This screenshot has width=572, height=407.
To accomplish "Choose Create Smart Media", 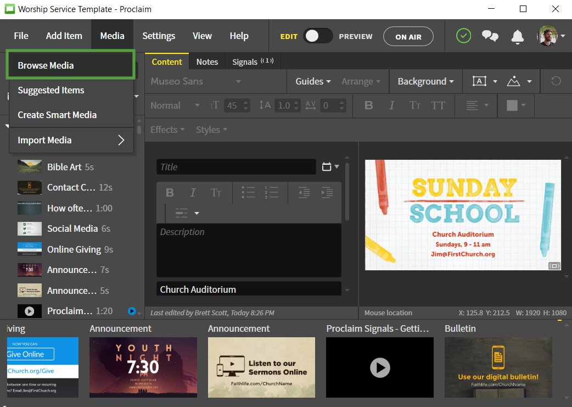I will pyautogui.click(x=71, y=115).
